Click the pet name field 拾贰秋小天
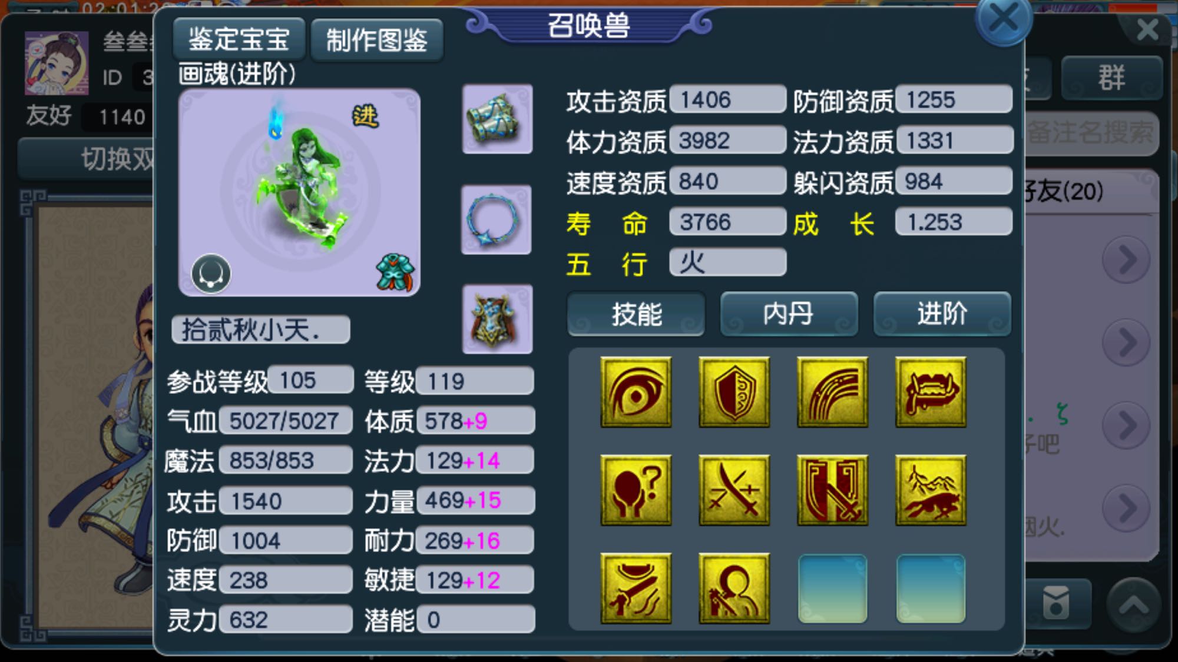 click(x=261, y=330)
